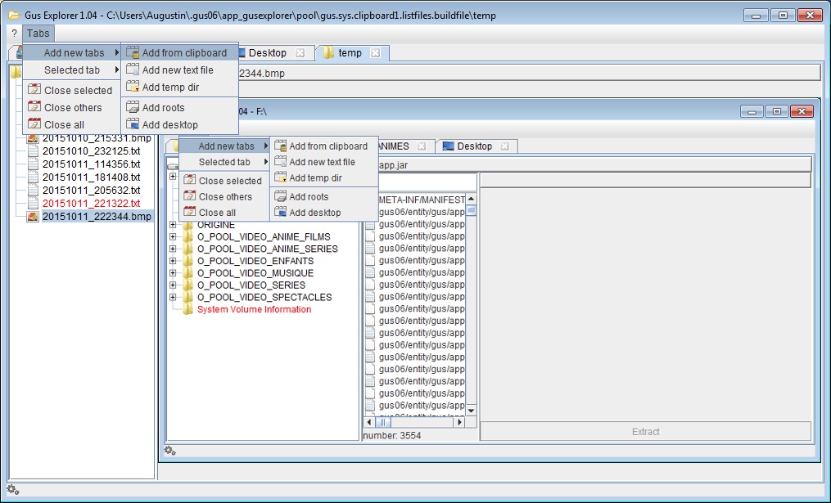Screen dimensions: 831x503
Task: Switch to the Desktop tab in the outer window
Action: pos(267,53)
